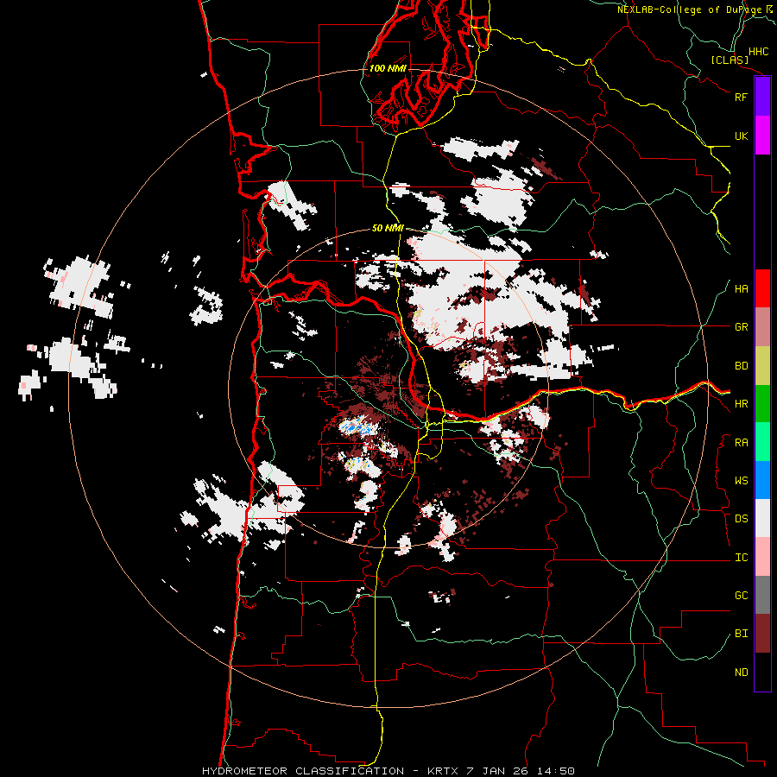Select the white DS legend swatch
Image resolution: width=777 pixels, height=777 pixels.
762,518
